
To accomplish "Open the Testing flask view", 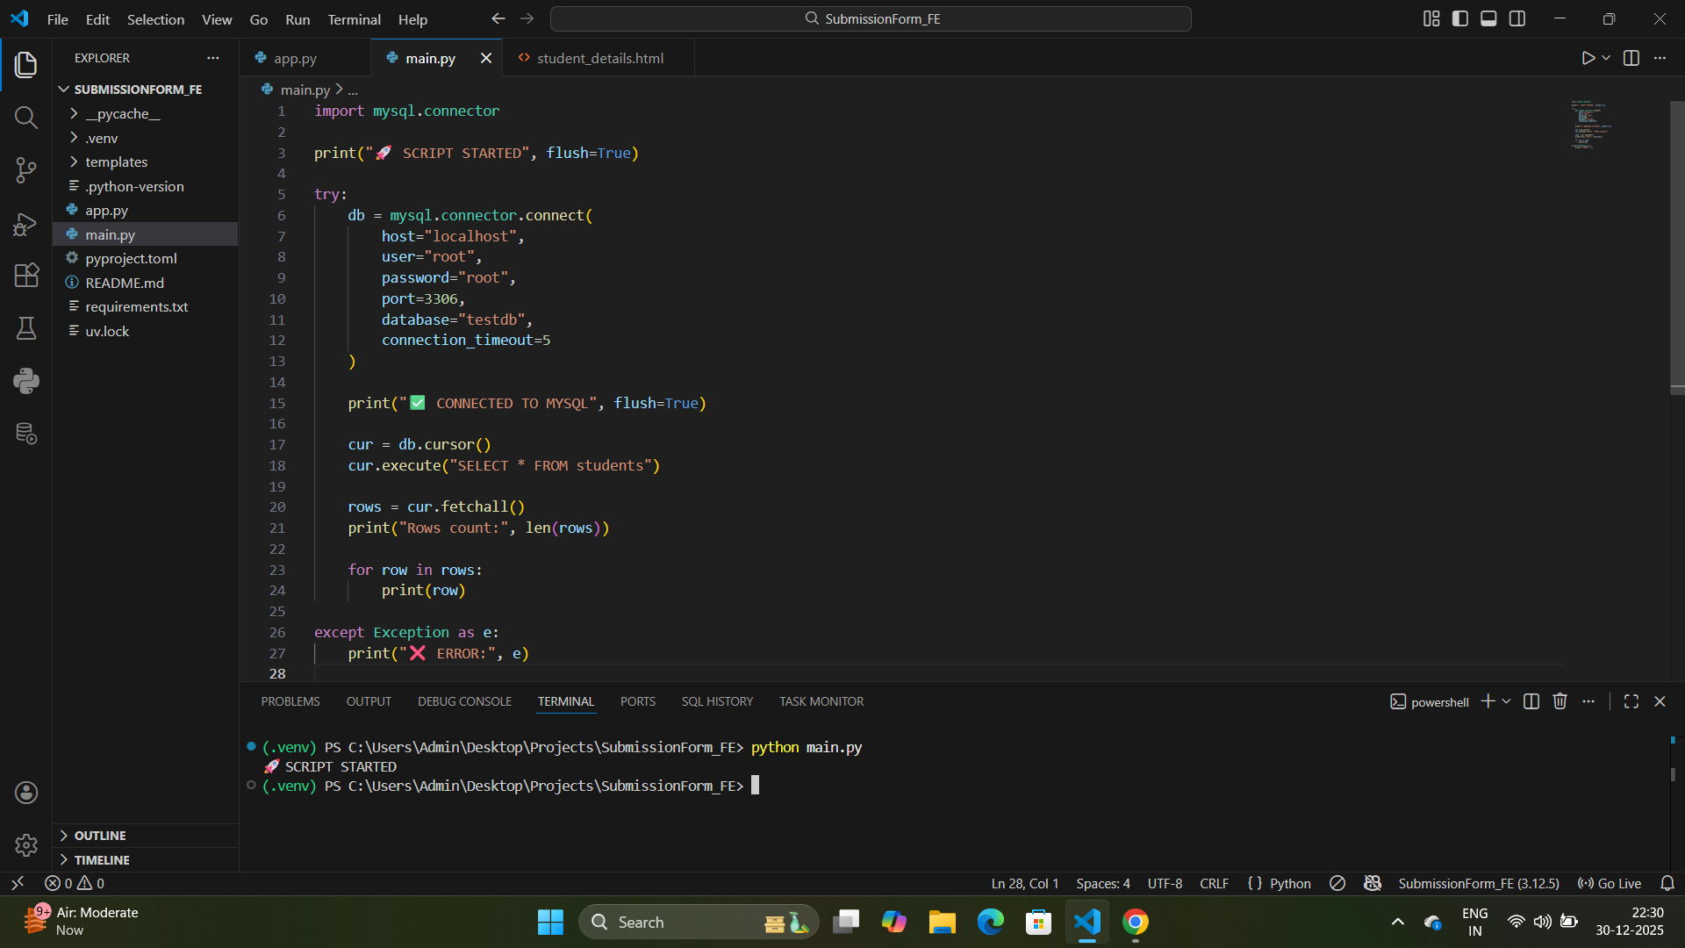I will click(x=25, y=328).
